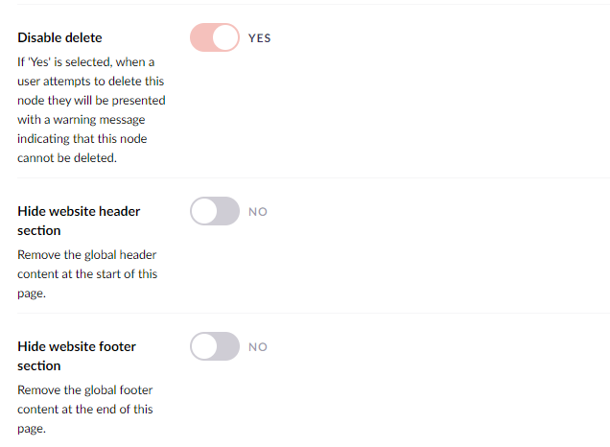Click the "Remove the global footer" description text

click(x=85, y=389)
